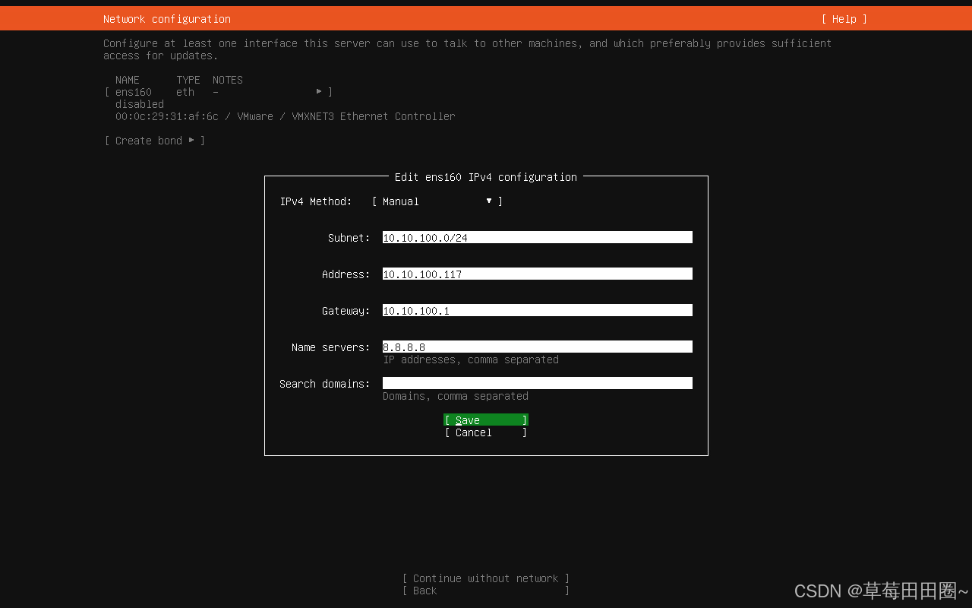Click into the Address field
Image resolution: width=972 pixels, height=608 pixels.
click(537, 274)
